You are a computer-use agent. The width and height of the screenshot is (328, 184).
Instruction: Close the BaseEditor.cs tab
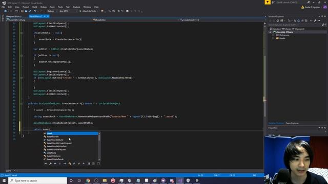point(48,16)
